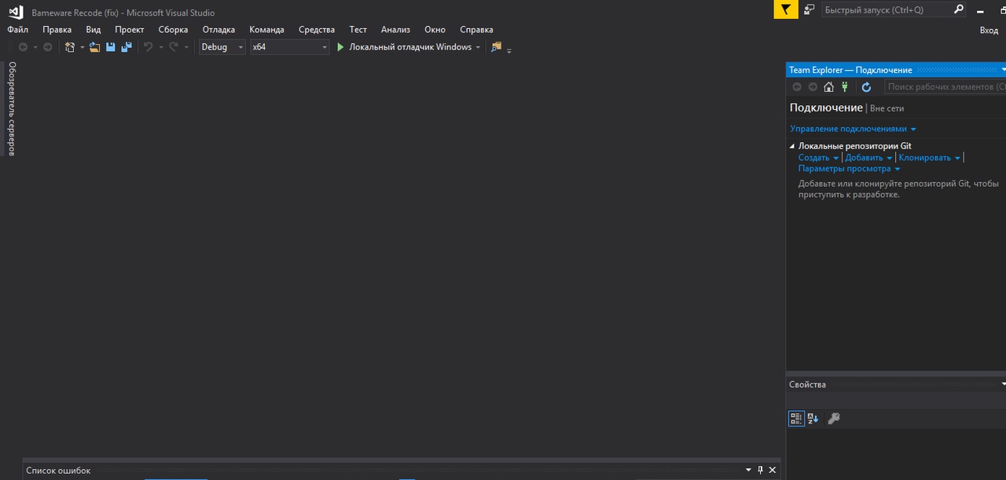This screenshot has width=1006, height=480.
Task: Click the Redo arrow icon
Action: [x=174, y=47]
